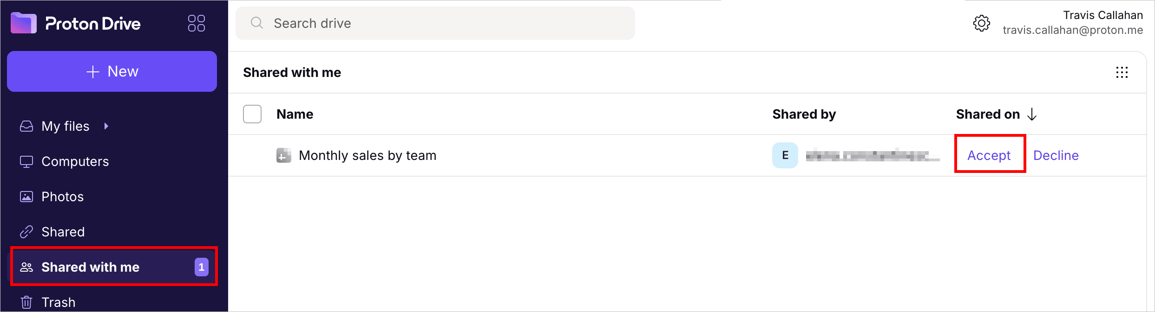The image size is (1155, 312).
Task: Expand the My files tree chevron
Action: point(106,126)
